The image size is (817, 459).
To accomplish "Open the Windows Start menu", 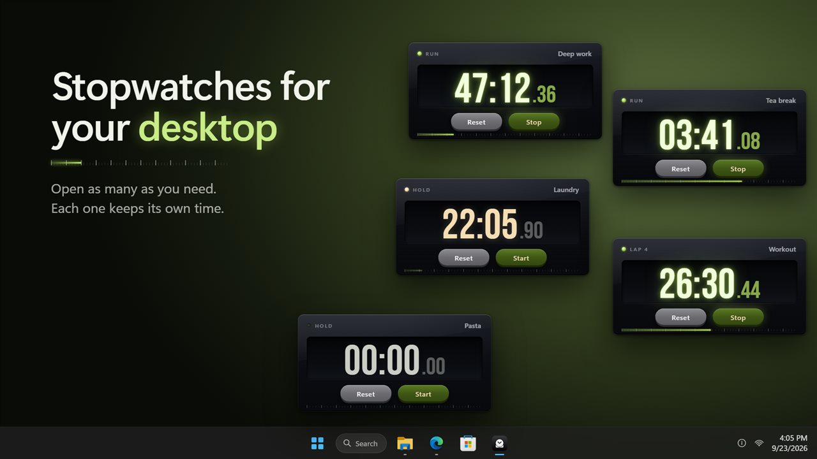I will point(317,443).
